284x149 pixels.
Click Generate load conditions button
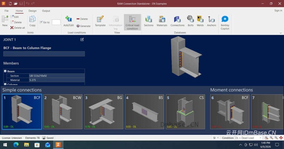[83, 26]
